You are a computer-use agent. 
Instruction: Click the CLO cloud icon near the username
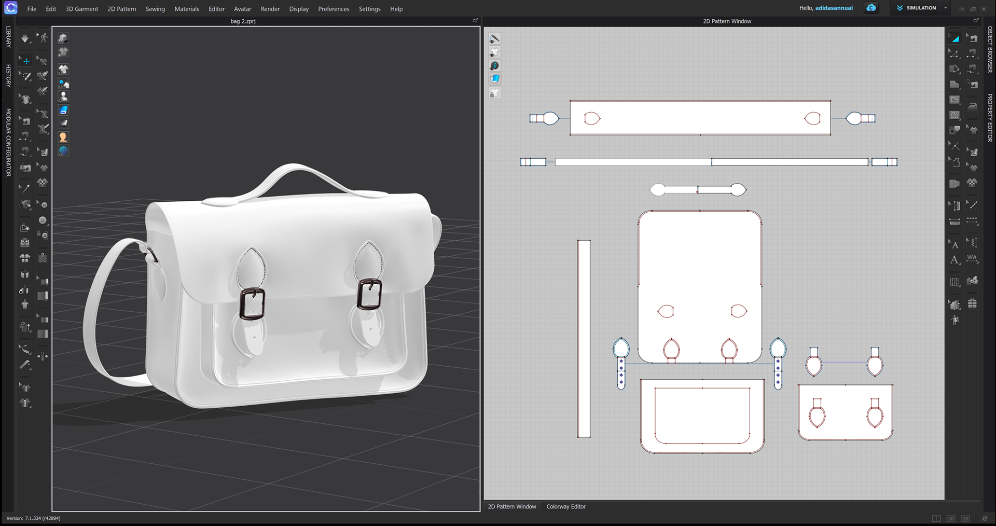point(871,8)
